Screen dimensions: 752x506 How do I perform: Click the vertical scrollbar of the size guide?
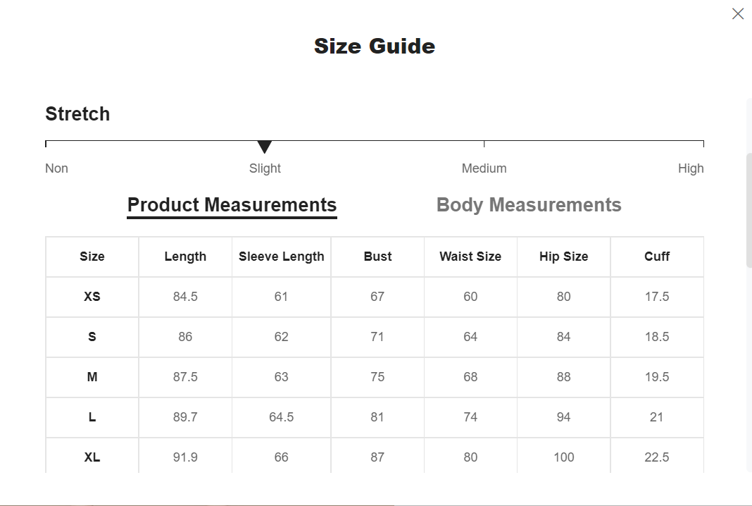(748, 211)
